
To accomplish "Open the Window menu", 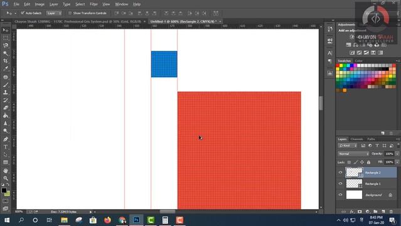I will pyautogui.click(x=122, y=4).
